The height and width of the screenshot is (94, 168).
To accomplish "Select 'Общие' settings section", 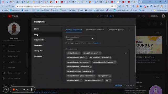I will tap(47, 29).
